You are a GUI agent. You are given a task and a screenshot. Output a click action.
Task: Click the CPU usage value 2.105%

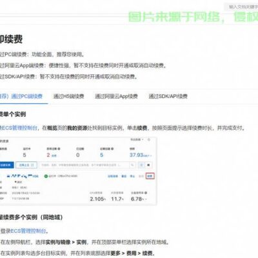(98, 199)
